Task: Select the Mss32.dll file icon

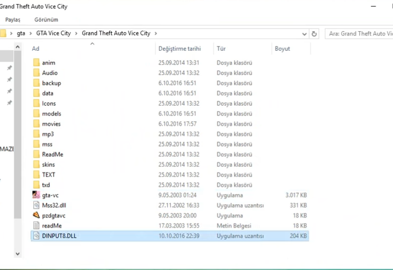Action: [x=36, y=205]
